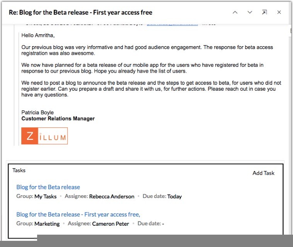Click the 'Hello Amritha,' greeting line

point(38,35)
